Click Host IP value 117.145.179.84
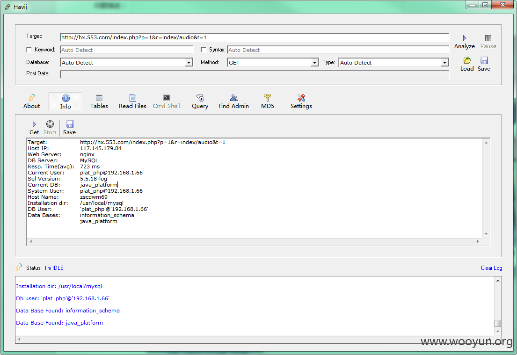This screenshot has width=517, height=355. pyautogui.click(x=101, y=148)
